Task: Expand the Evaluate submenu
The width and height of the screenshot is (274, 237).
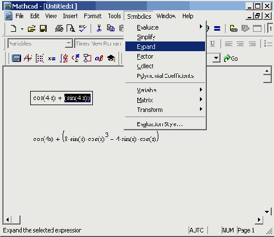Action: click(165, 27)
